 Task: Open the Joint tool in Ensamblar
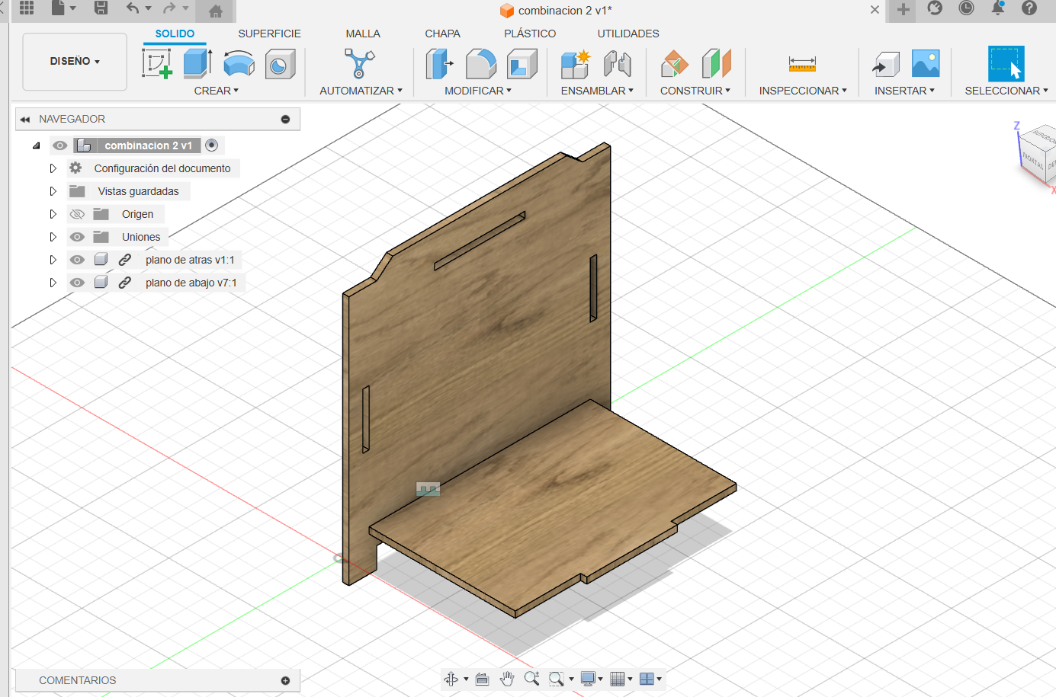point(618,64)
